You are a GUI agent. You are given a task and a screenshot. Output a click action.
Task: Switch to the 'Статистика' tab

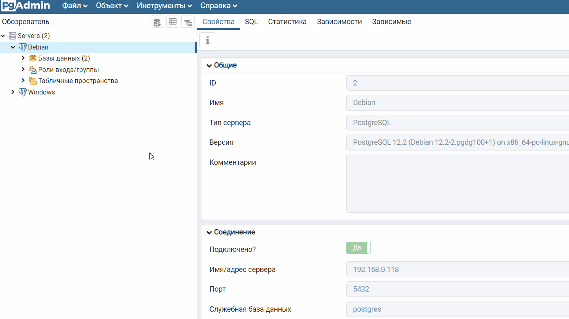pos(287,22)
